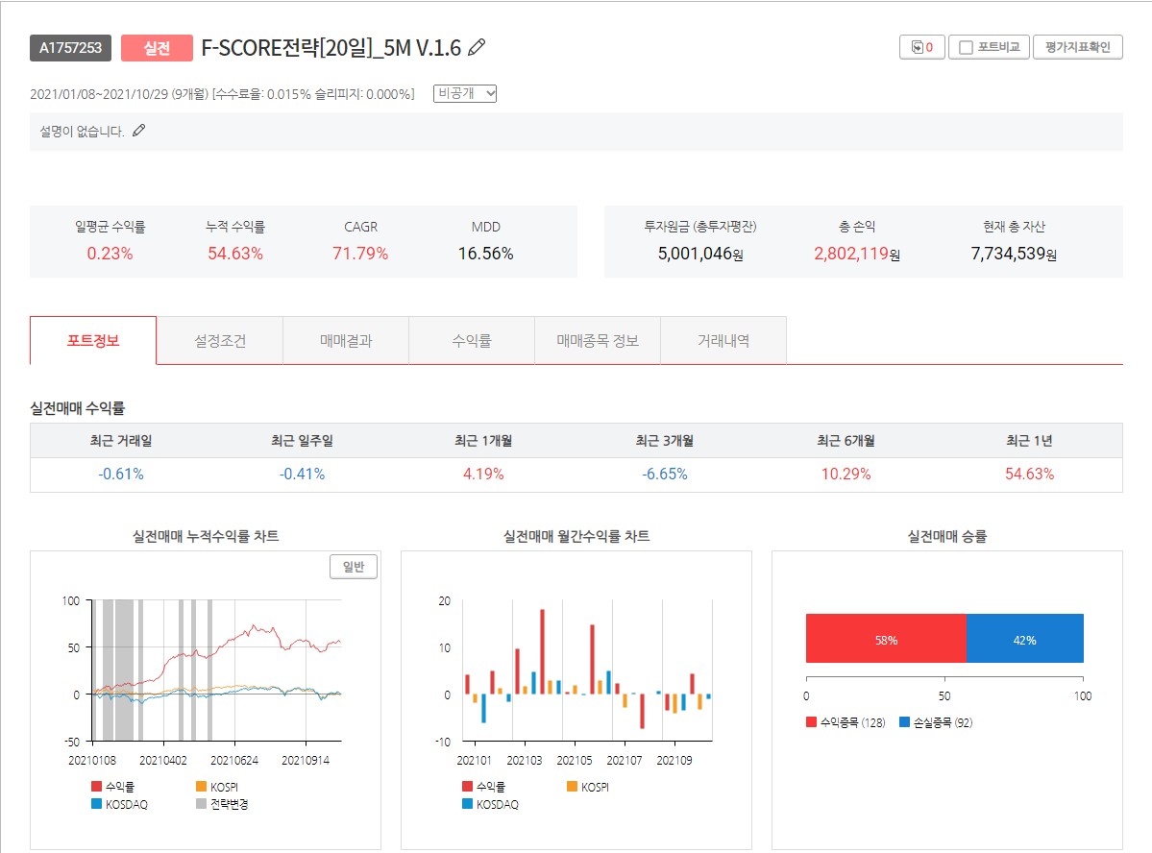Click the 실전매매 승률 chart title
This screenshot has width=1152, height=853.
(947, 536)
